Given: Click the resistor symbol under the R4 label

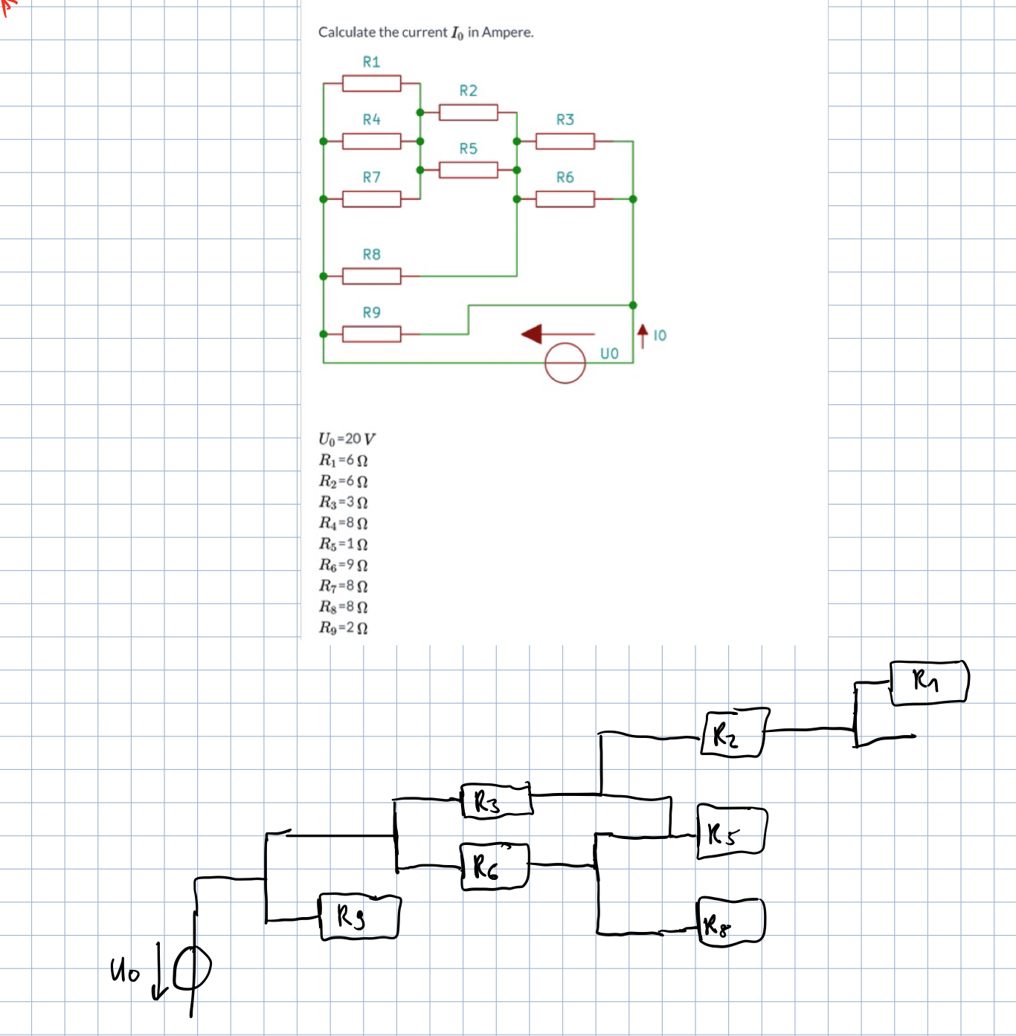Looking at the screenshot, I should pyautogui.click(x=371, y=141).
